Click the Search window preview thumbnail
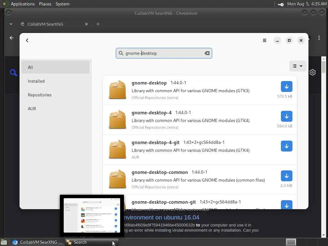This screenshot has width=328, height=246. (x=92, y=216)
